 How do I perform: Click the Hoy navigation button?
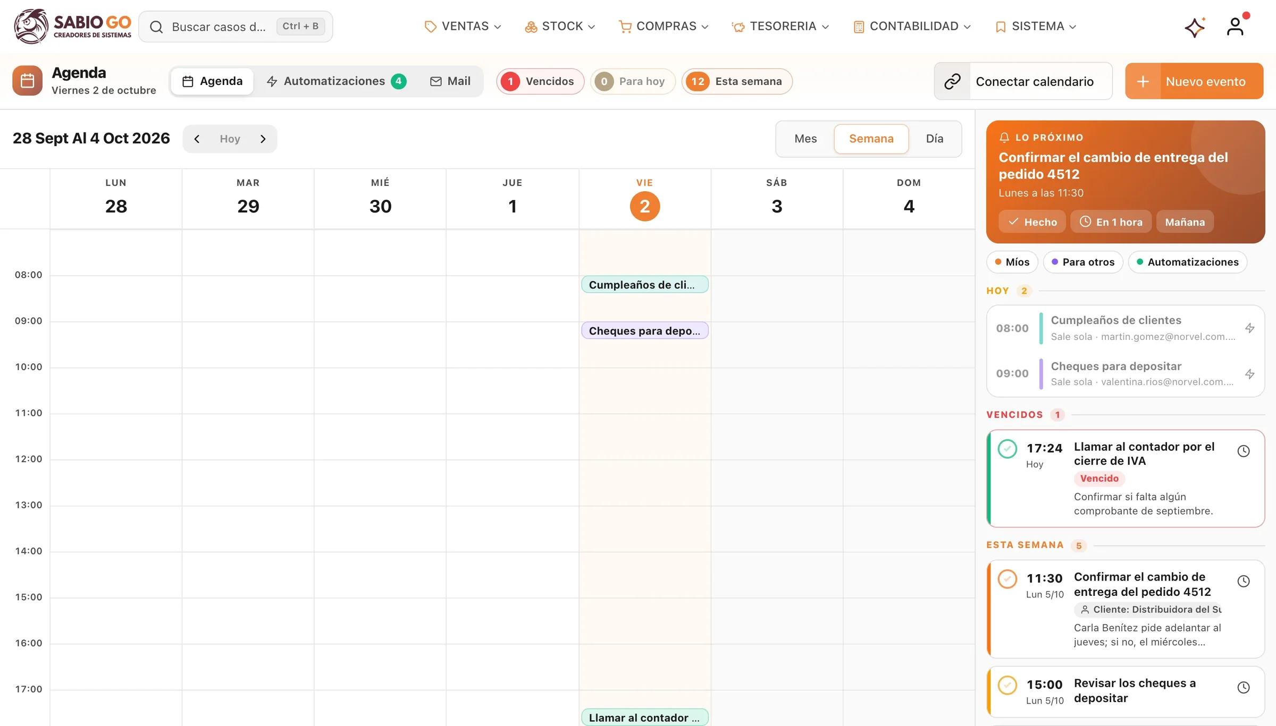230,139
